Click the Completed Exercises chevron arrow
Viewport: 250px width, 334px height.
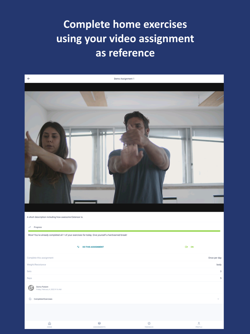(x=218, y=299)
